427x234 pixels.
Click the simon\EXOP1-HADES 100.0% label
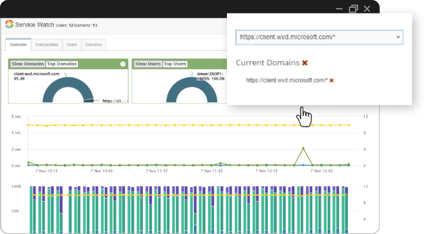click(x=210, y=76)
